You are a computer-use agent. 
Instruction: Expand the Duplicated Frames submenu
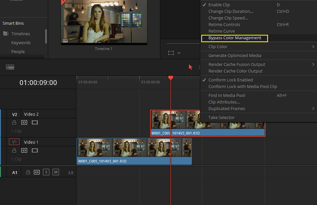coord(259,109)
